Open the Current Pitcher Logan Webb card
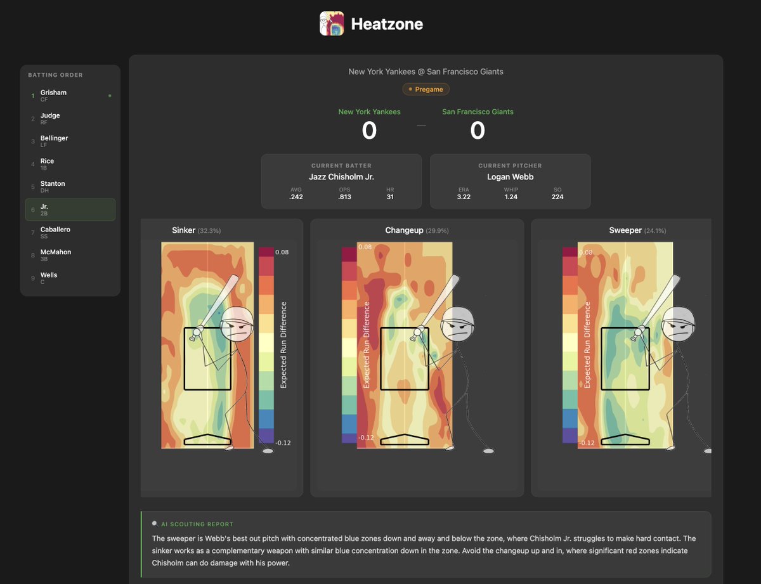Image resolution: width=761 pixels, height=584 pixels. coord(510,181)
